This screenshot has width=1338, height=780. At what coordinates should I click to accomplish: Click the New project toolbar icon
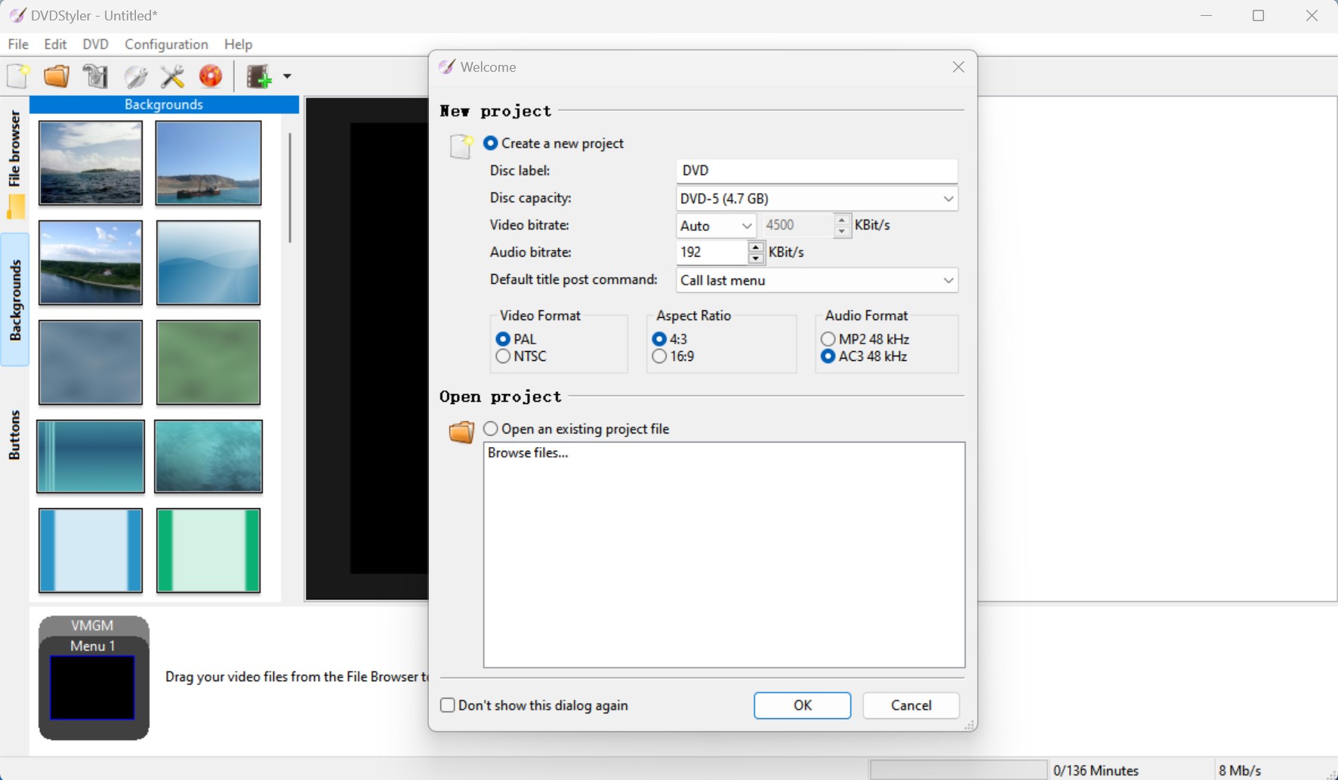[x=18, y=76]
